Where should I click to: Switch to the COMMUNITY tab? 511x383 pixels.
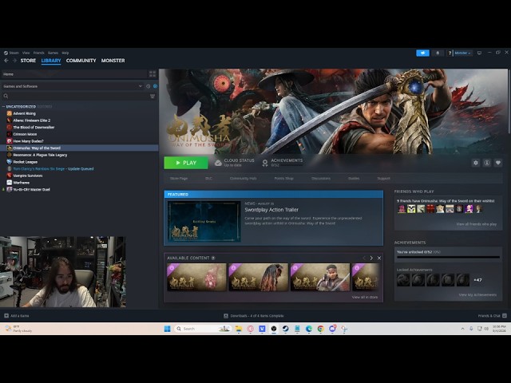coord(81,61)
